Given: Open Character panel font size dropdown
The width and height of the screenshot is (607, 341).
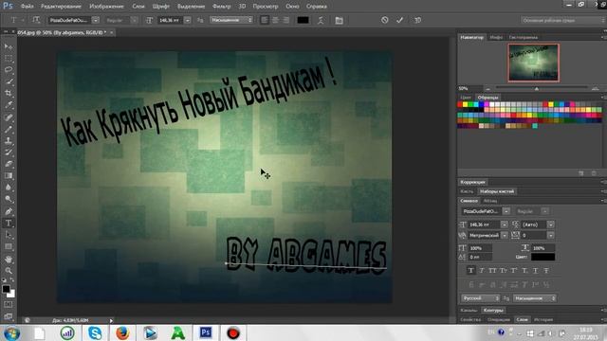Looking at the screenshot, I should click(x=504, y=224).
